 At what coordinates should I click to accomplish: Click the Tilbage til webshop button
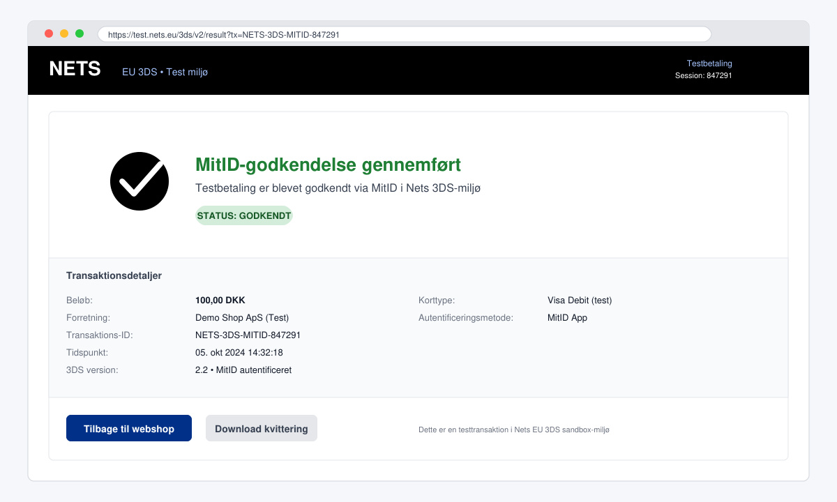click(129, 428)
